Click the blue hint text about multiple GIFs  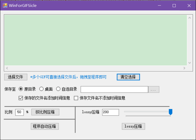[68, 77]
